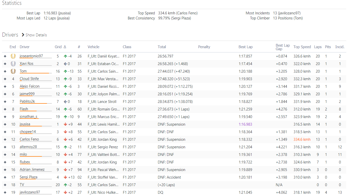Expand Show Details for drivers
Viewport: 347px width, 196px height.
(x=34, y=35)
